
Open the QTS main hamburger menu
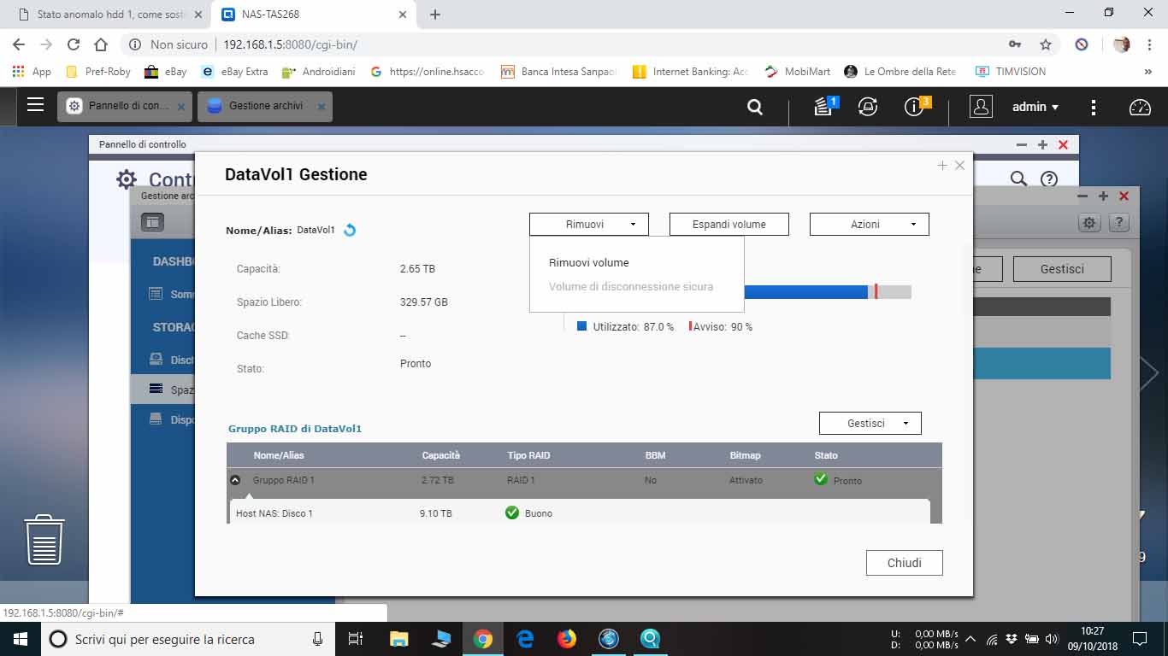click(x=35, y=105)
